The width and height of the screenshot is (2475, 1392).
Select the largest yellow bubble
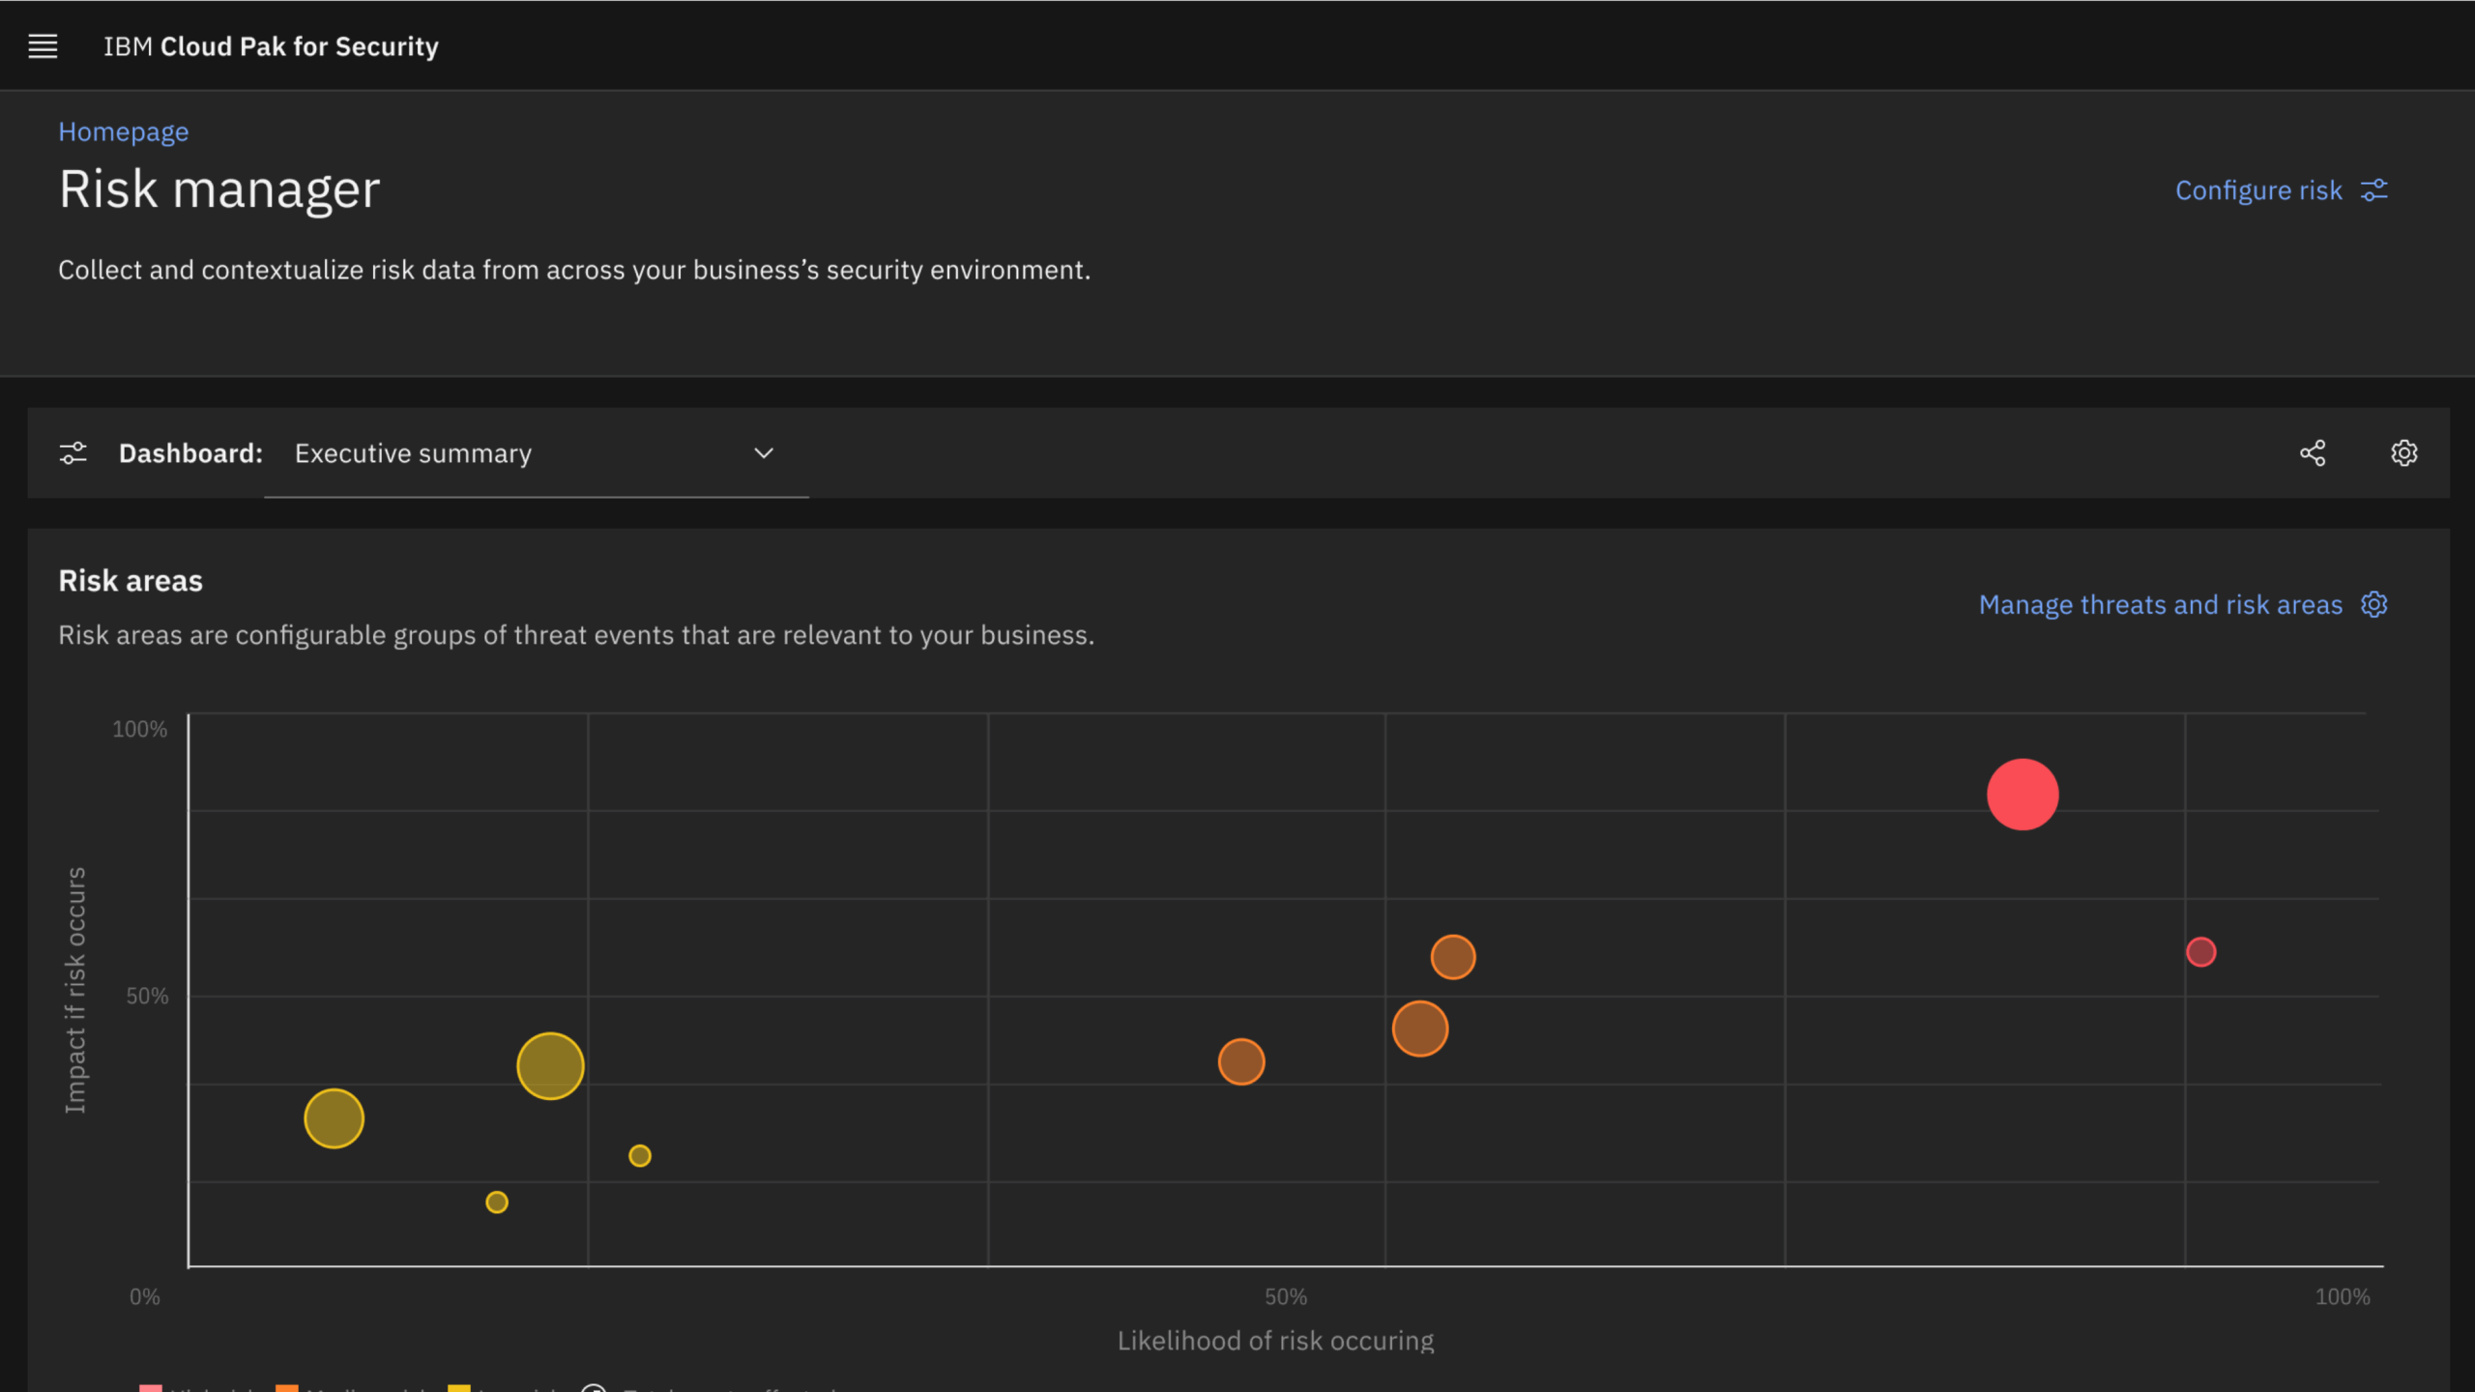click(x=550, y=1066)
